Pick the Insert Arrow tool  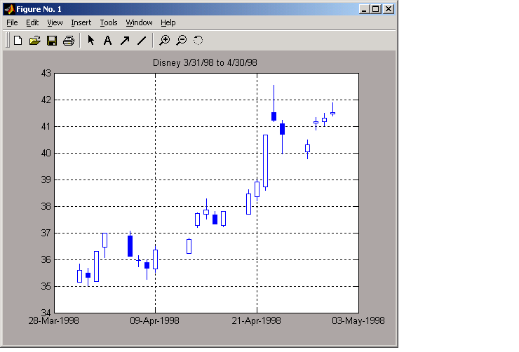(125, 41)
